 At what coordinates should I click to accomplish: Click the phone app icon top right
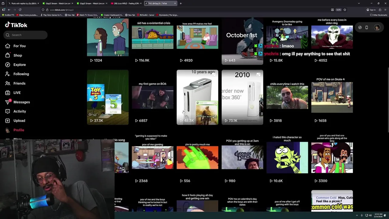[367, 27]
